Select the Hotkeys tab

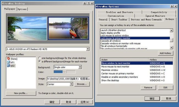(x=170, y=19)
